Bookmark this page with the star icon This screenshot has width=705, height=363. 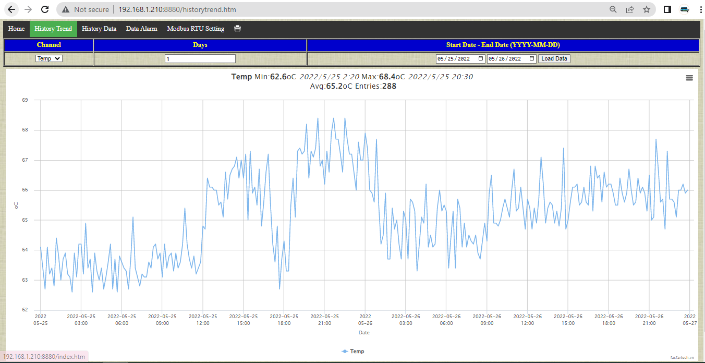647,9
